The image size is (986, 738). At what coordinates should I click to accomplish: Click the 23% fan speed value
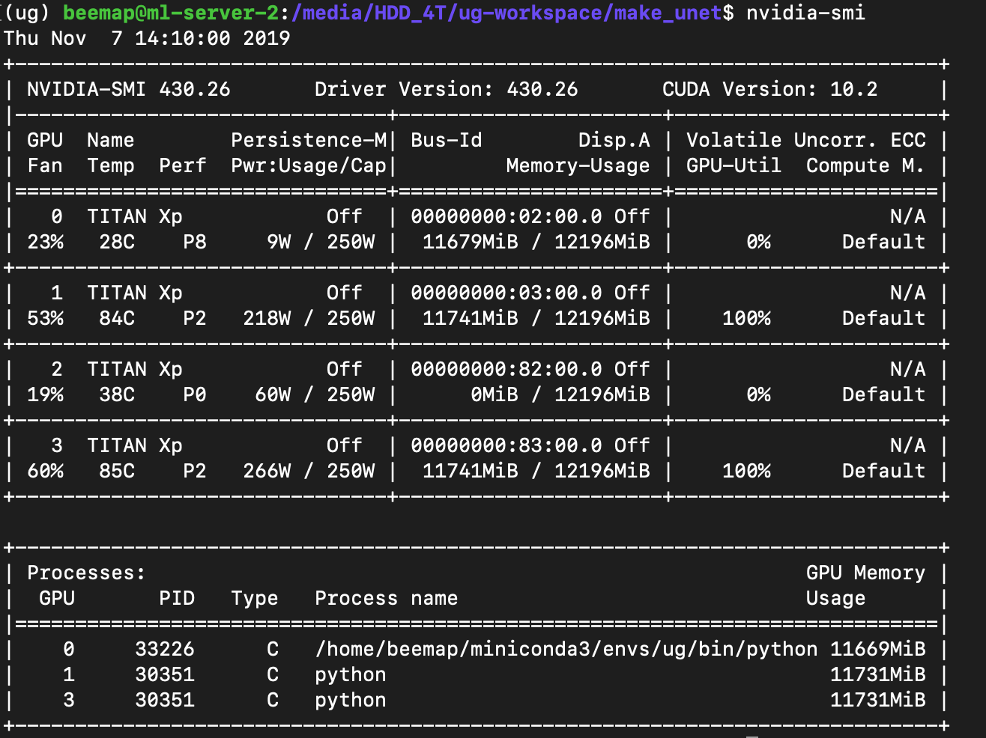pyautogui.click(x=45, y=242)
